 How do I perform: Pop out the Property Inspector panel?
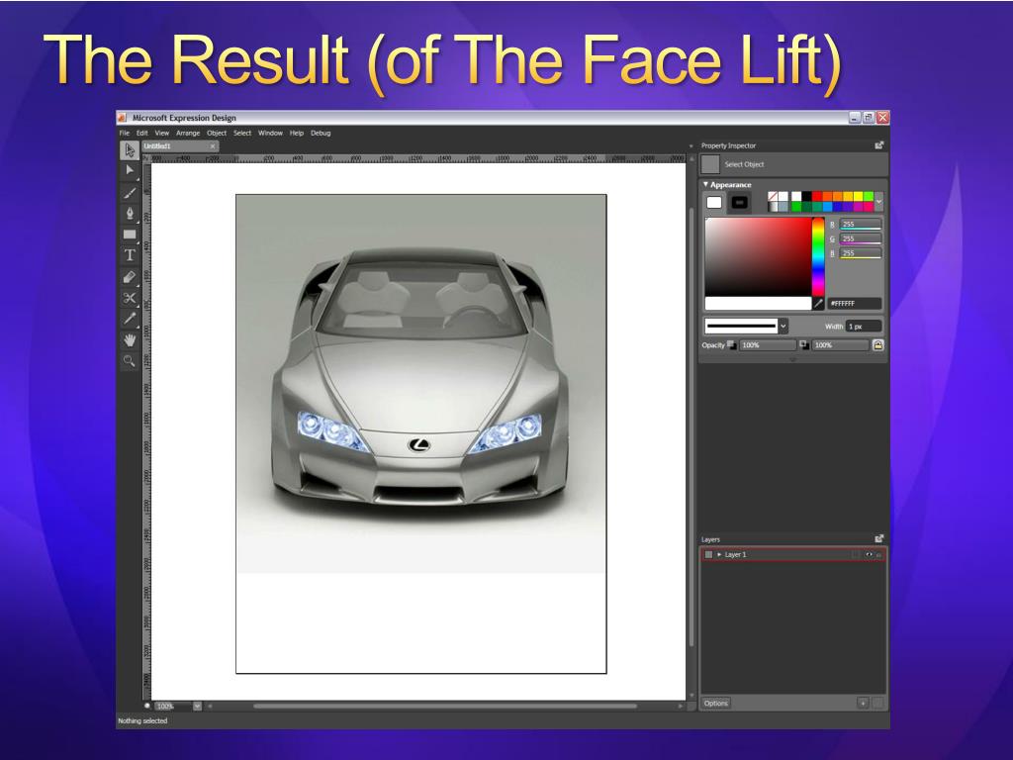click(x=879, y=145)
